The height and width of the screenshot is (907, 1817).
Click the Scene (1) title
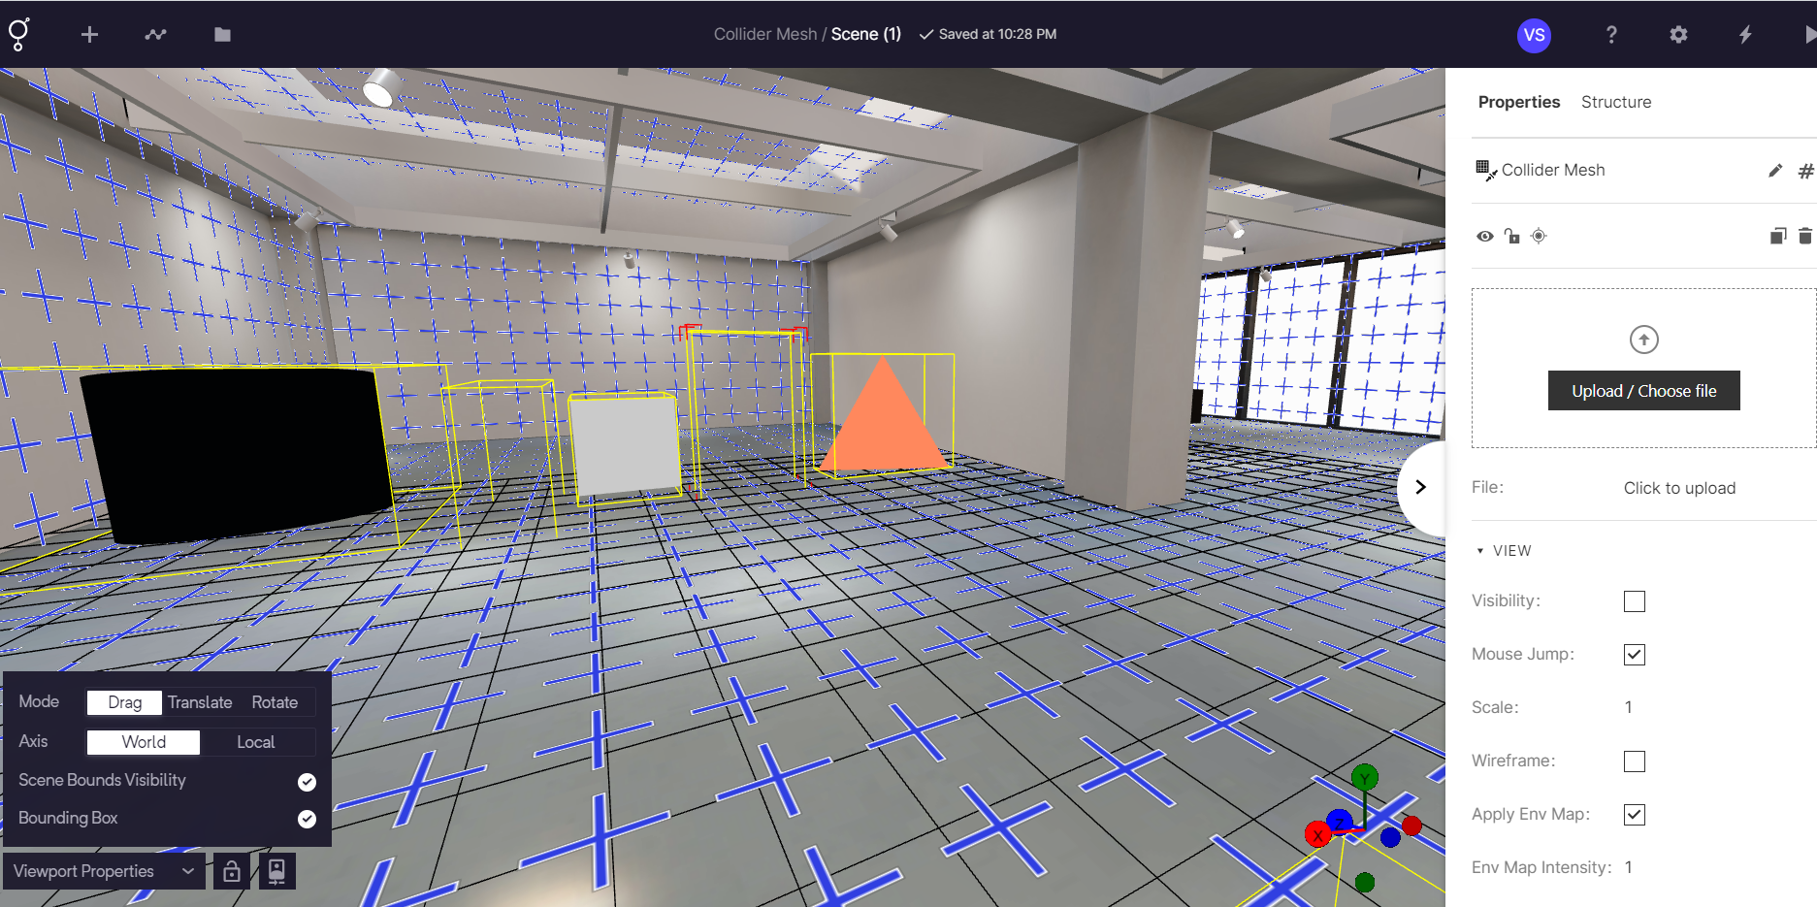865,34
